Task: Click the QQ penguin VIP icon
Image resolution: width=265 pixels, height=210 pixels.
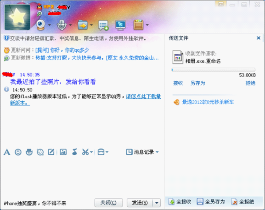Action: coord(39,7)
